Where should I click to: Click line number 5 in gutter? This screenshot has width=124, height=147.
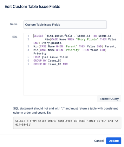coord(28,57)
